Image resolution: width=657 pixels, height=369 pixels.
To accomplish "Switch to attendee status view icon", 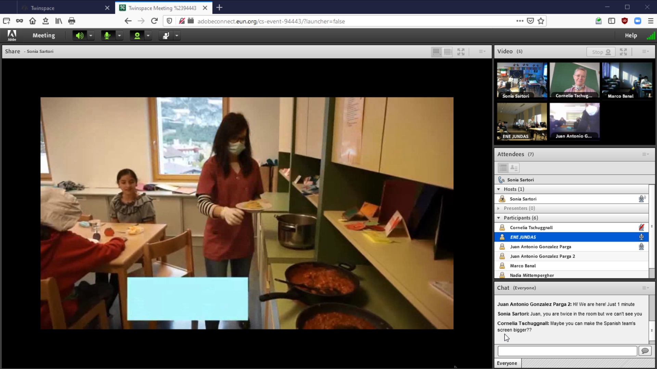I will (514, 168).
